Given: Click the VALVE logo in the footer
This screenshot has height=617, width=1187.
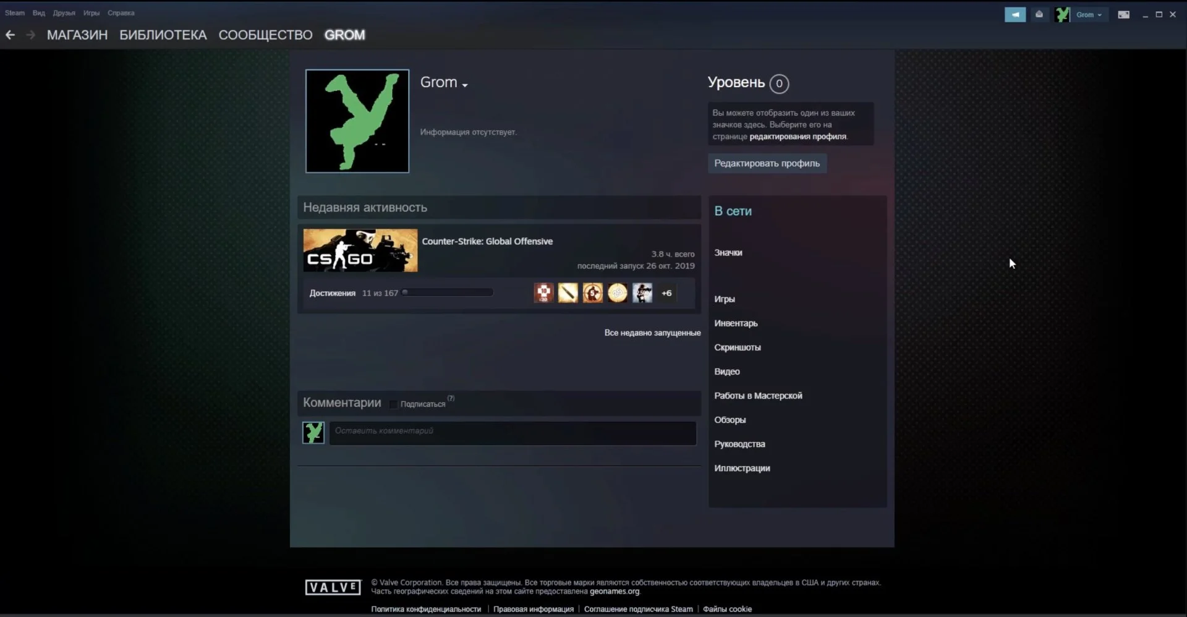Looking at the screenshot, I should 333,587.
